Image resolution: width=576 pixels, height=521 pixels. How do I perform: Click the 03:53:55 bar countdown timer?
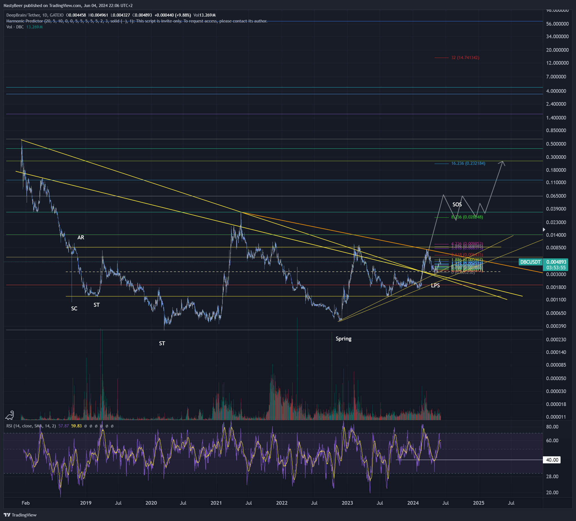pos(556,268)
